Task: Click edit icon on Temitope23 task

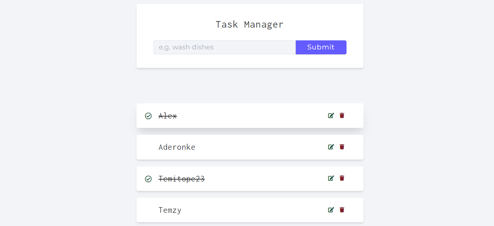Action: click(331, 178)
